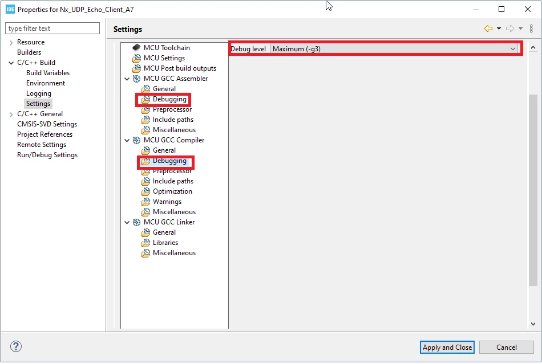The height and width of the screenshot is (364, 542).
Task: Click the vertical scrollbar thumb
Action: pos(533,190)
